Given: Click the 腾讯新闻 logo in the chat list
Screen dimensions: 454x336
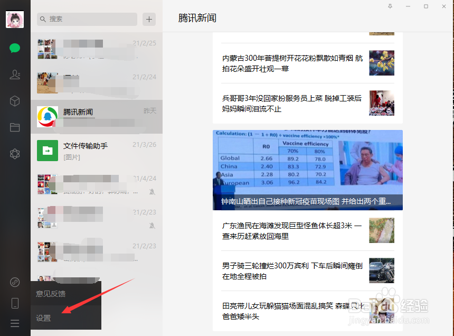Looking at the screenshot, I should [x=48, y=117].
